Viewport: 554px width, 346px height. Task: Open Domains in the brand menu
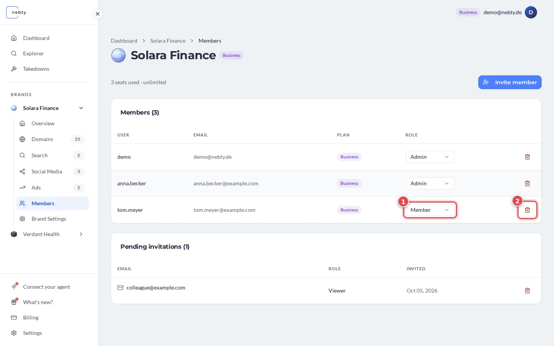[x=52, y=139]
